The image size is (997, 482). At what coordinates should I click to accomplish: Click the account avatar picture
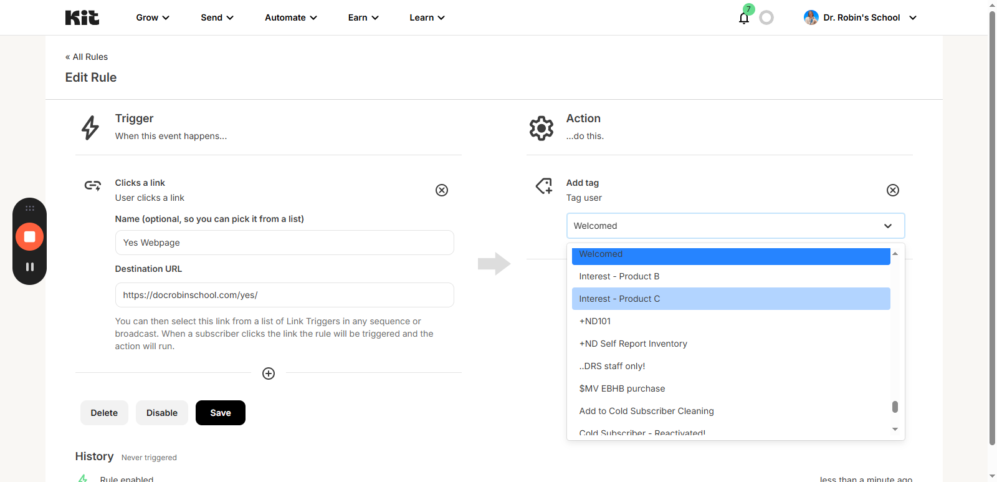[x=811, y=17]
